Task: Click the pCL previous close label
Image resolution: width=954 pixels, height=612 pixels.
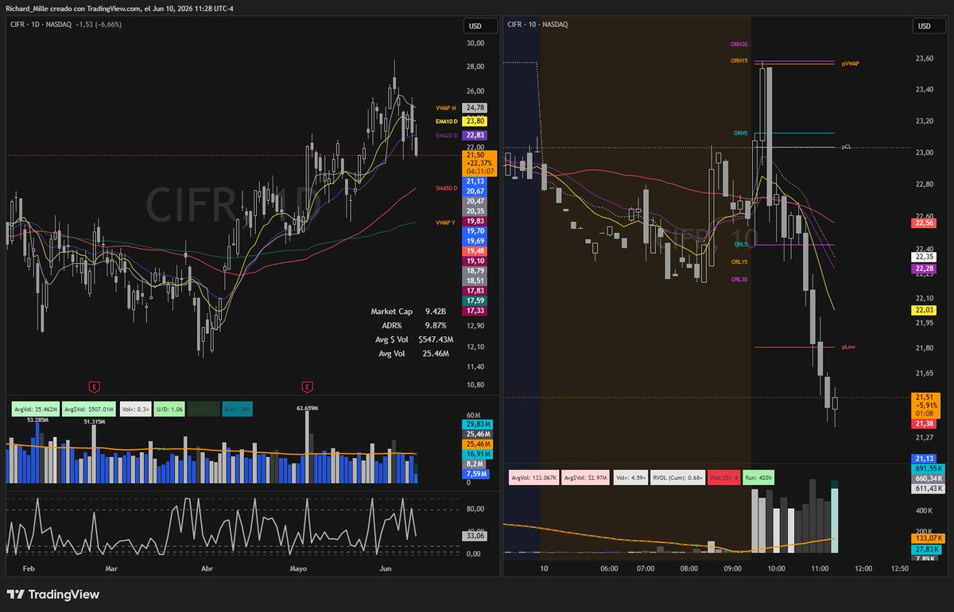Action: point(846,147)
